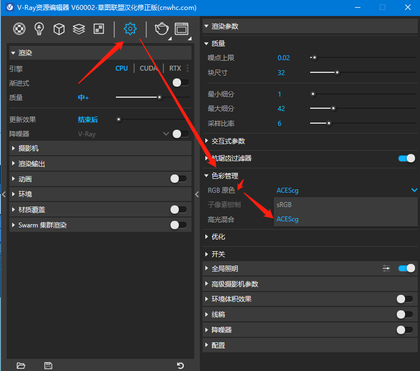
Task: Open the Lights bulb icon
Action: click(39, 29)
